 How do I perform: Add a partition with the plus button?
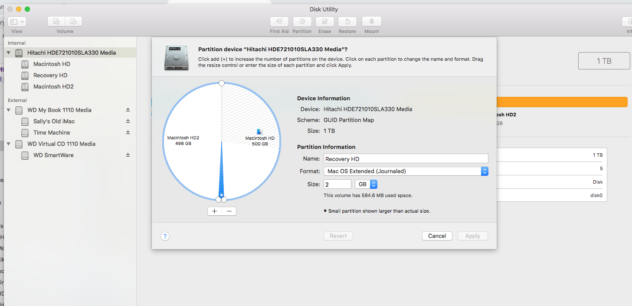coord(215,211)
